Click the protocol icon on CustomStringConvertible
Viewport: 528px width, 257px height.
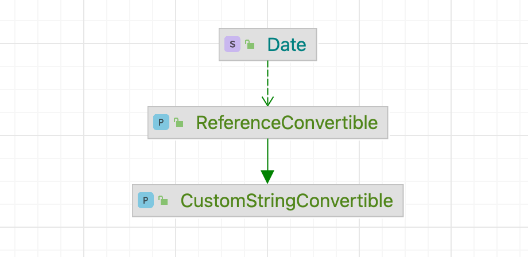146,200
